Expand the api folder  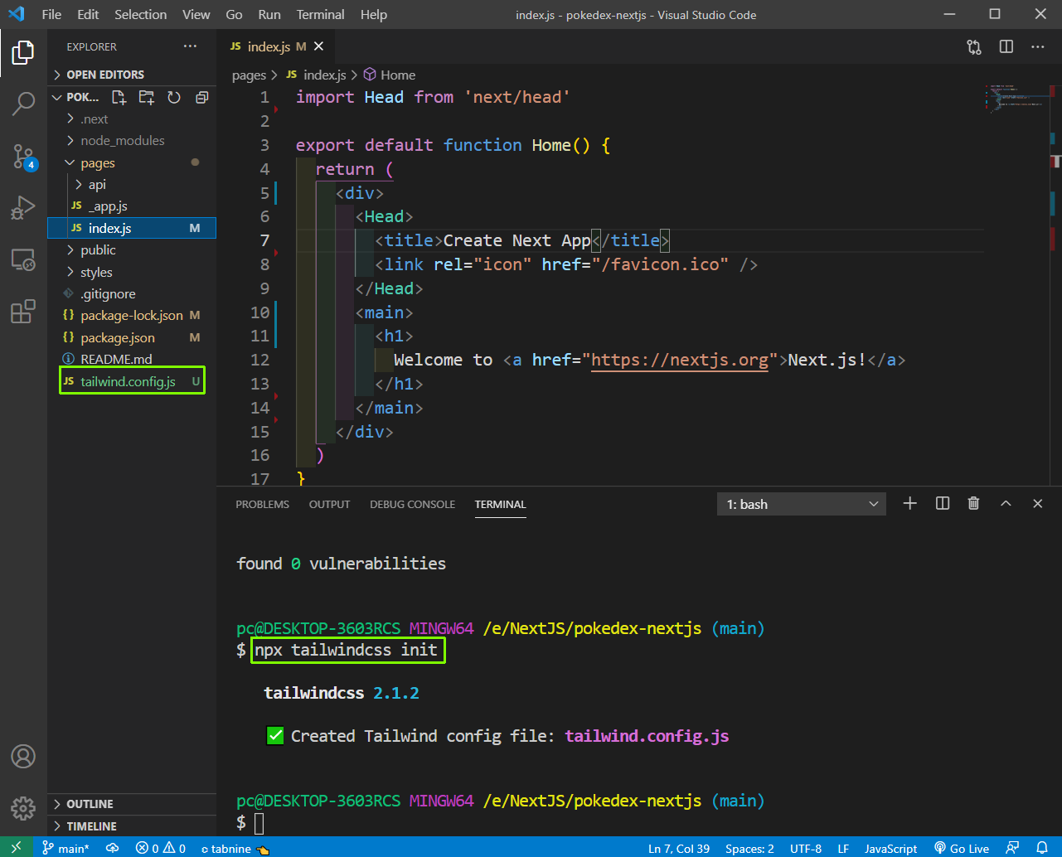[132, 184]
